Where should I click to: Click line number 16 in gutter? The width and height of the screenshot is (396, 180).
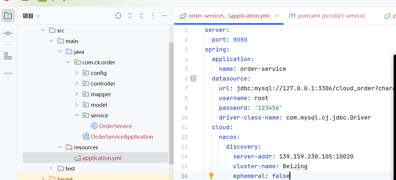click(x=184, y=176)
